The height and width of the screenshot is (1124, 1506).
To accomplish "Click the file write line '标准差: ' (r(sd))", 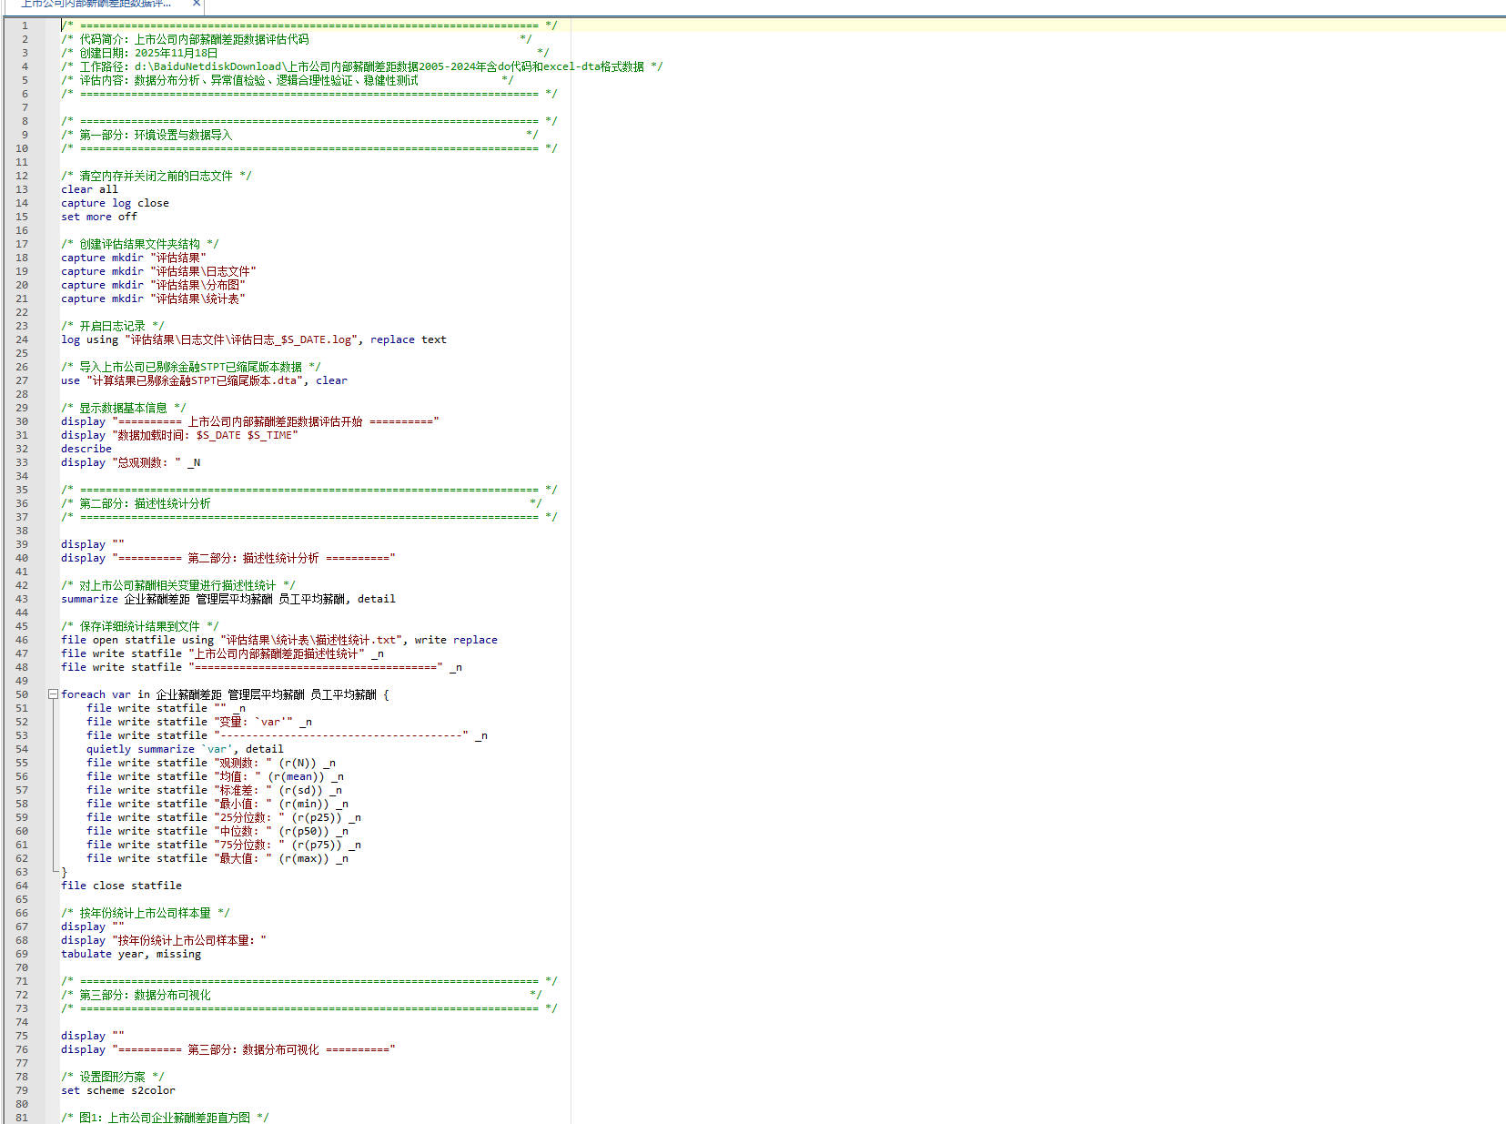I will tap(215, 790).
